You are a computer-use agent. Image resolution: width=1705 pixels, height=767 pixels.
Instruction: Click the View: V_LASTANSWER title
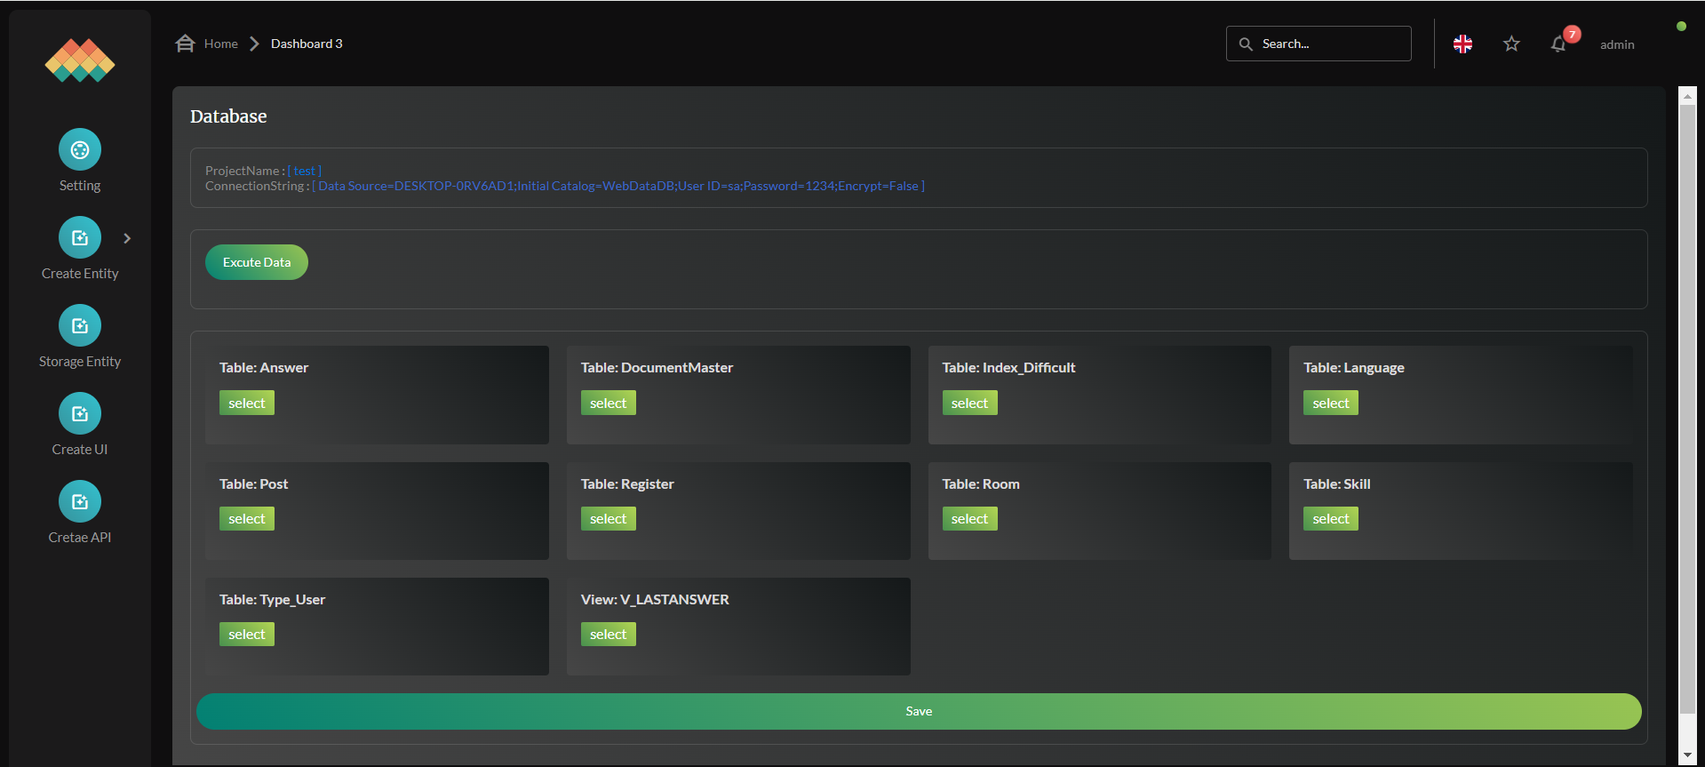pos(655,599)
